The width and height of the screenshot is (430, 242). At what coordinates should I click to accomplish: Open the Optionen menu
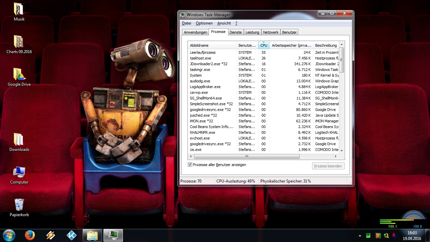click(x=204, y=23)
